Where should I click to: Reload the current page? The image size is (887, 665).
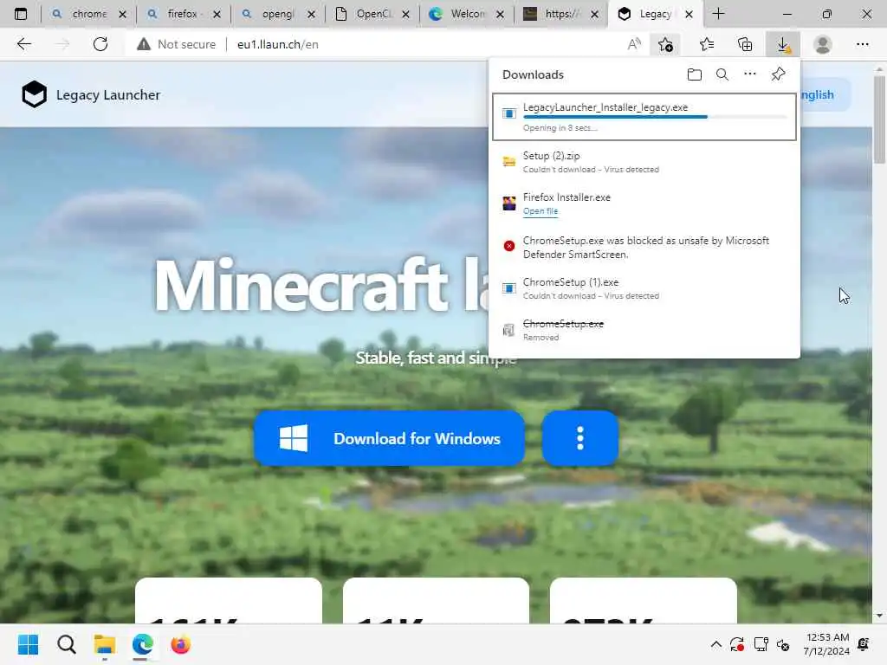pos(100,44)
